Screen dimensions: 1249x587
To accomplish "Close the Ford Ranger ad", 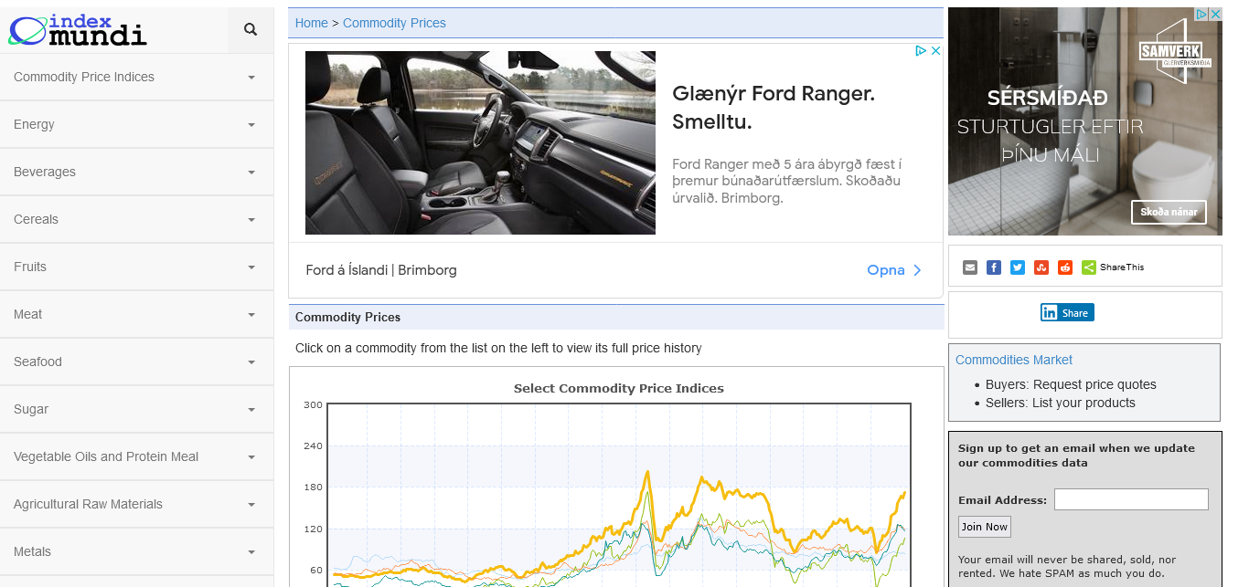I will (x=935, y=51).
